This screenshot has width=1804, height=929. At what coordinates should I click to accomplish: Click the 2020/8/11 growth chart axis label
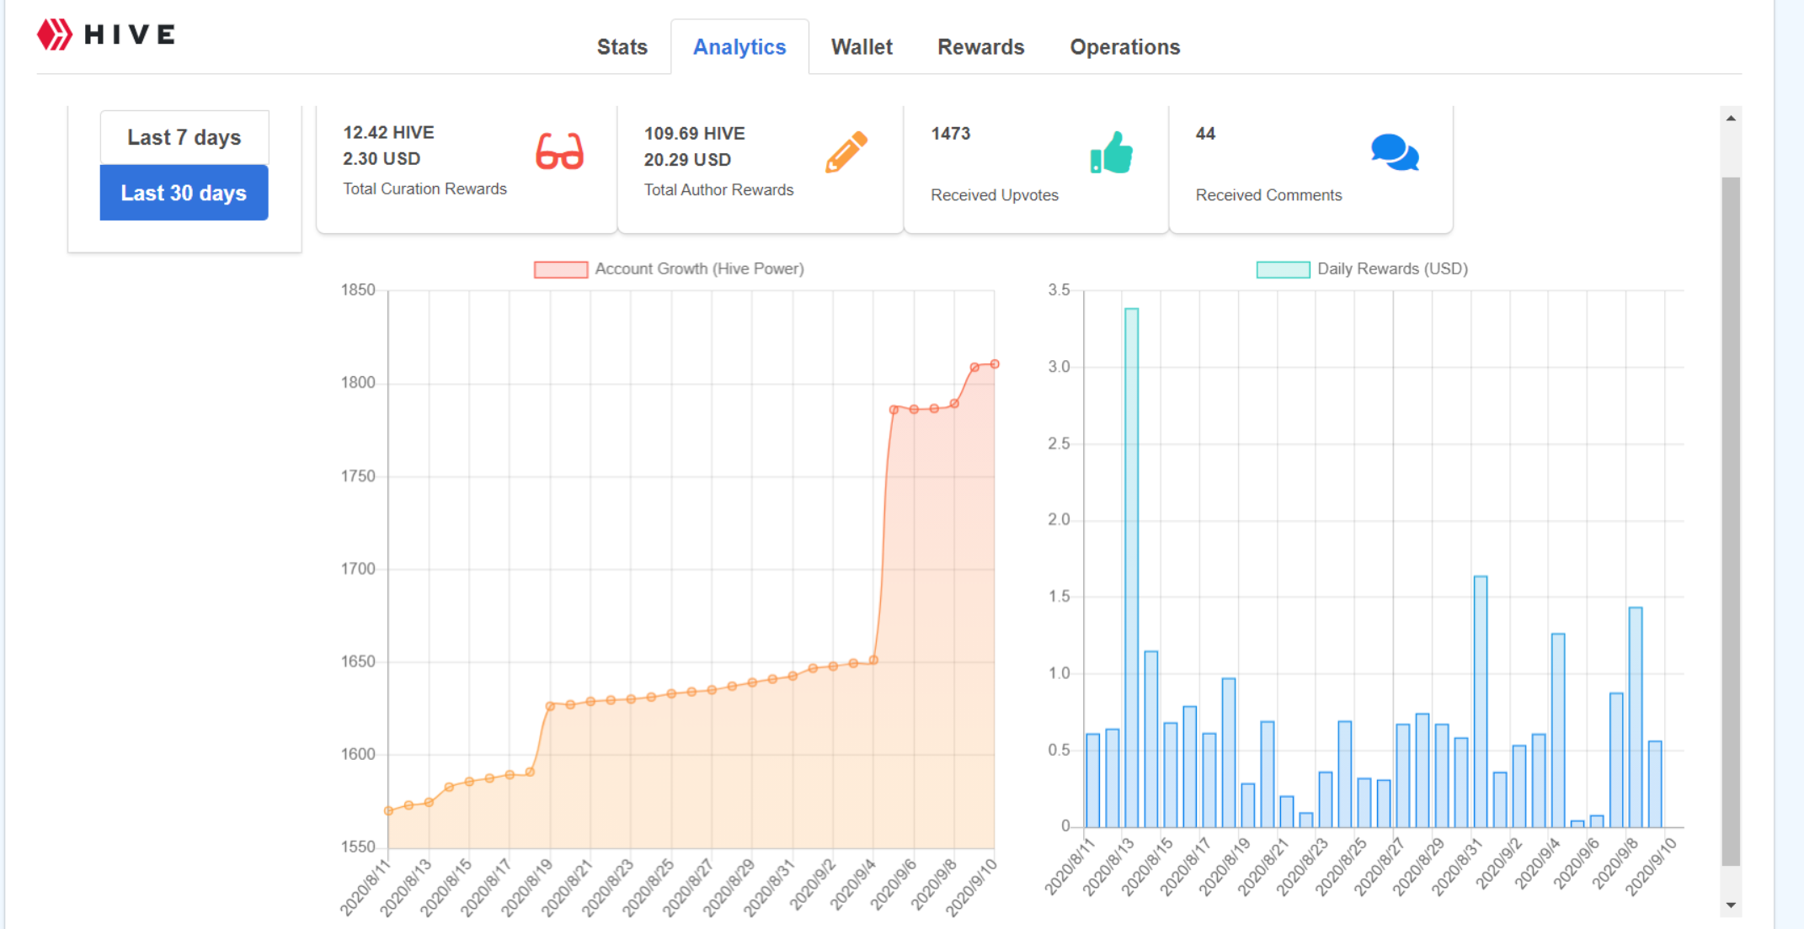366,887
